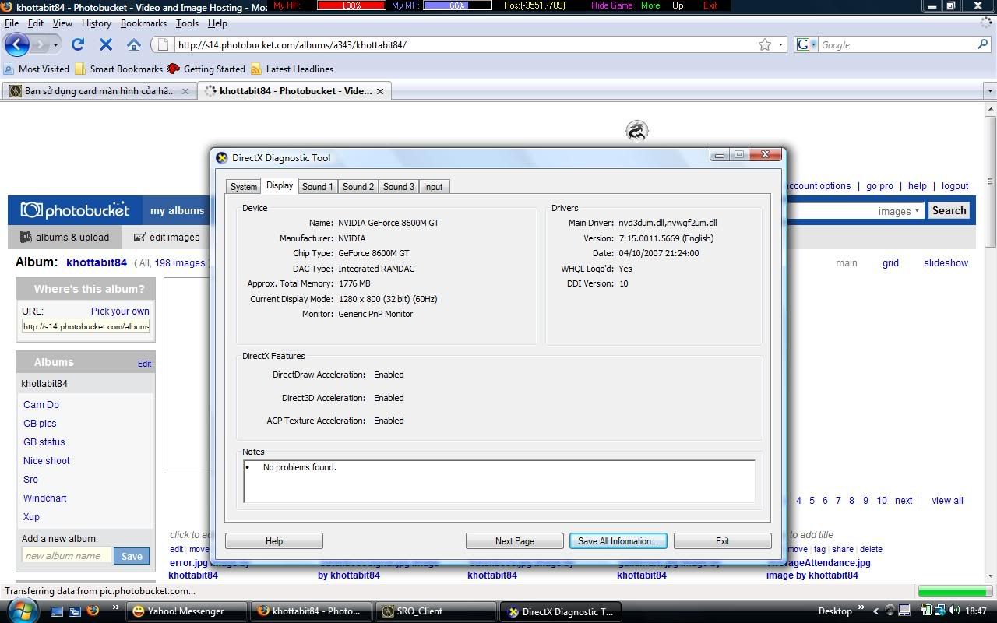Open the 'my albums' Photobucket tab

click(x=177, y=211)
